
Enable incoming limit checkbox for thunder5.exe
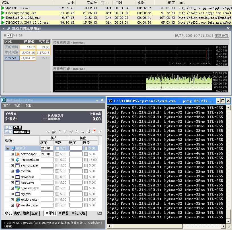57,160
